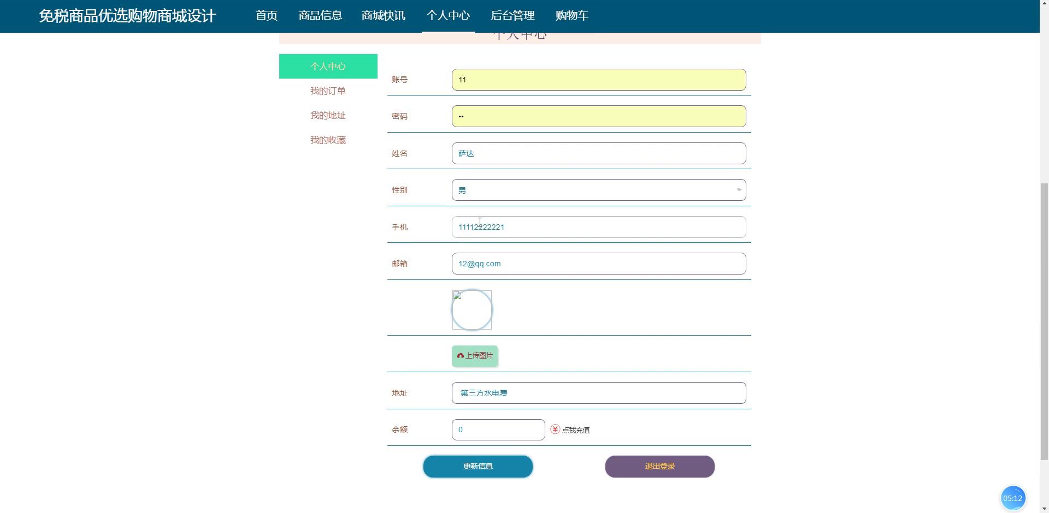Click the 余额 balance input field
Viewport: 1049px width, 513px height.
click(498, 430)
